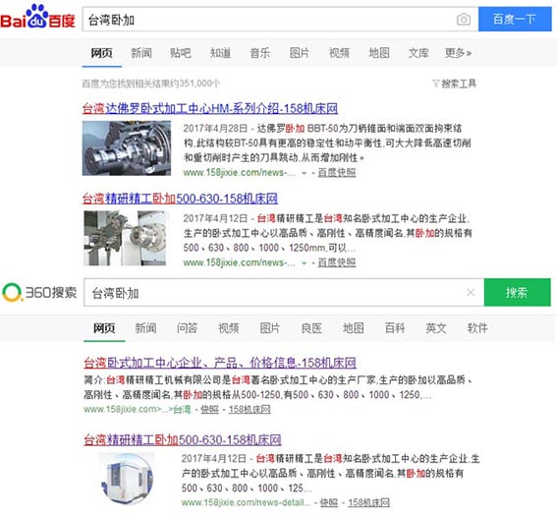The height and width of the screenshot is (516, 557).
Task: Click the green 360 搜索 button
Action: pyautogui.click(x=517, y=293)
